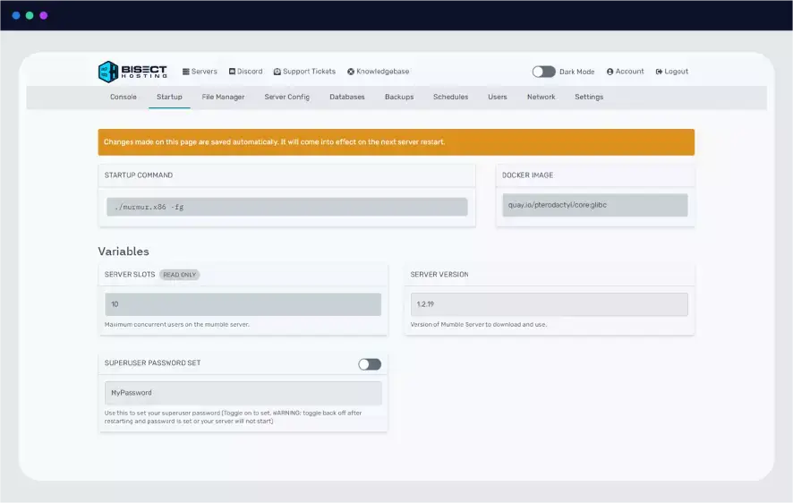Click the Server Slots value field
The height and width of the screenshot is (503, 793).
pyautogui.click(x=243, y=304)
